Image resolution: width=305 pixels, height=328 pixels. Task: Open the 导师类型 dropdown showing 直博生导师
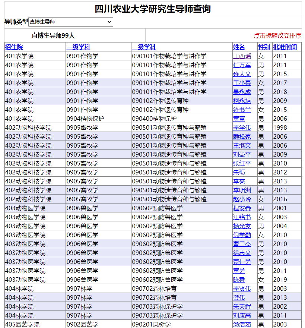coord(71,22)
